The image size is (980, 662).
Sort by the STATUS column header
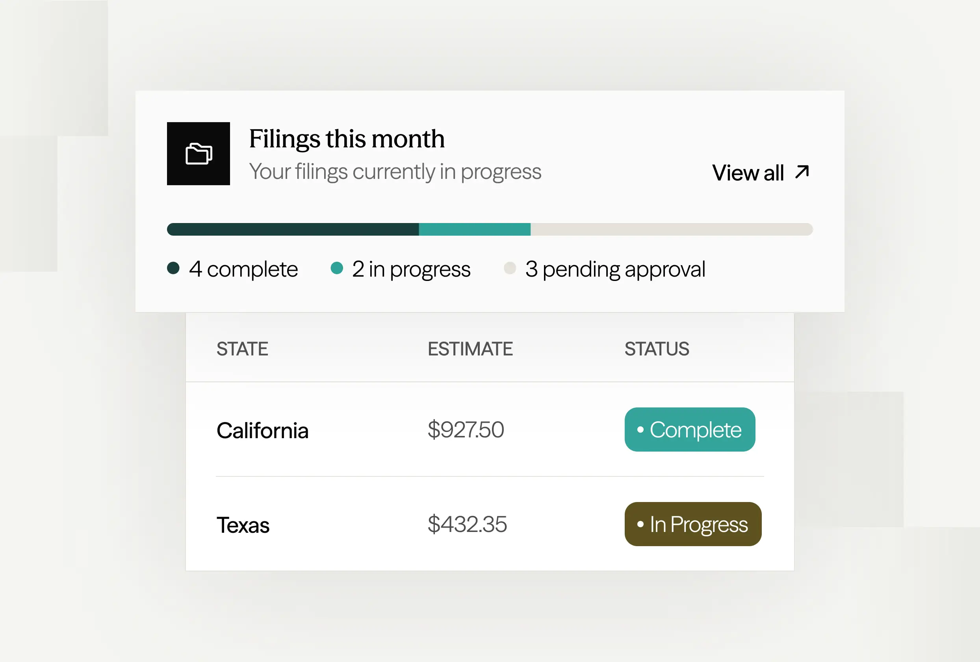(657, 349)
